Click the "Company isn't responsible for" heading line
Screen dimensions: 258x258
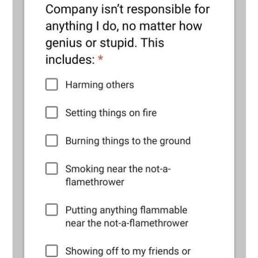click(x=128, y=10)
